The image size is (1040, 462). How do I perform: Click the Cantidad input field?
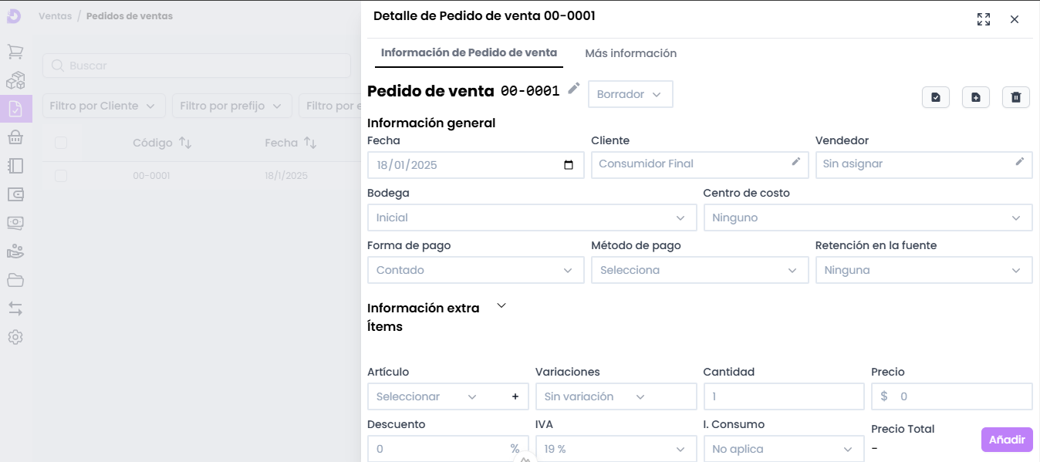coord(783,396)
